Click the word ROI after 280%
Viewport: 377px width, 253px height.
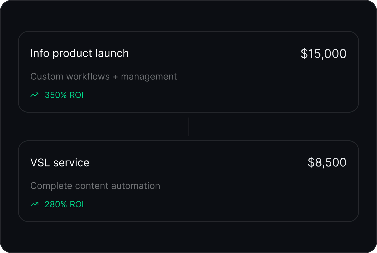coord(77,204)
